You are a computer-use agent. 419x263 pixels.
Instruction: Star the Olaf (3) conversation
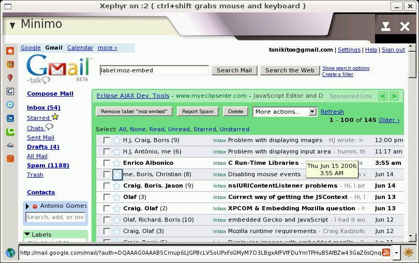116,197
